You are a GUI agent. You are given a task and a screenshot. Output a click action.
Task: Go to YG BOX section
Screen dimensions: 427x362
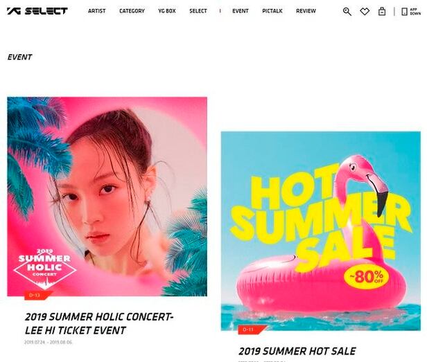pos(167,11)
